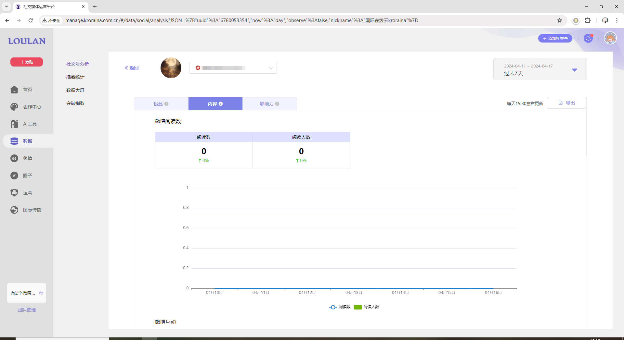
Task: Select 数据大屏 submenu item
Action: pos(75,90)
